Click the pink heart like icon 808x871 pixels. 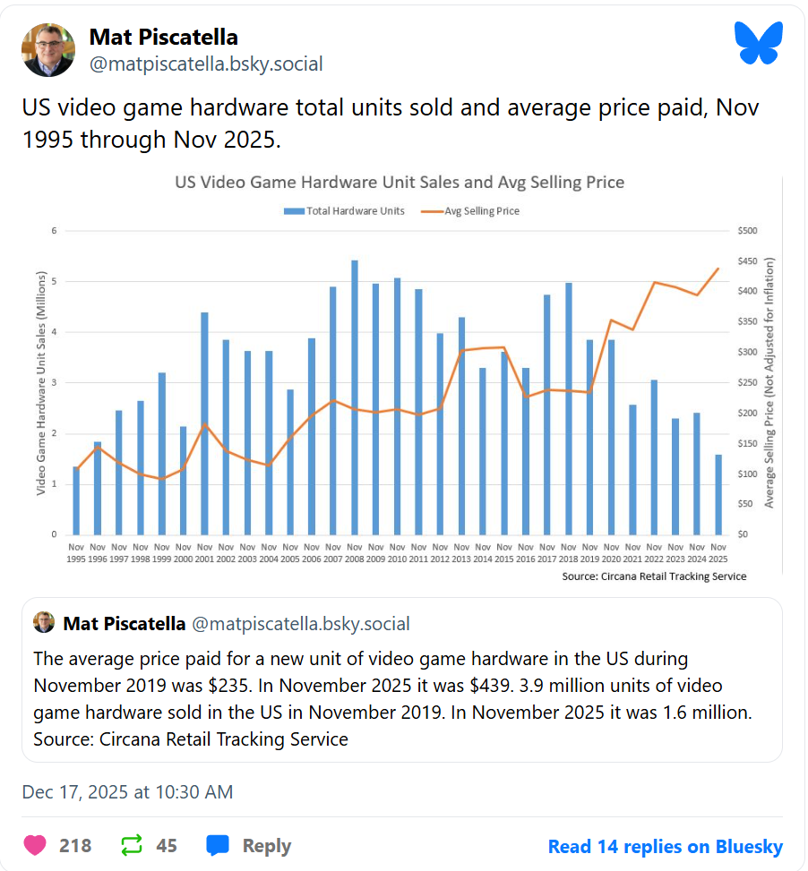[x=34, y=845]
